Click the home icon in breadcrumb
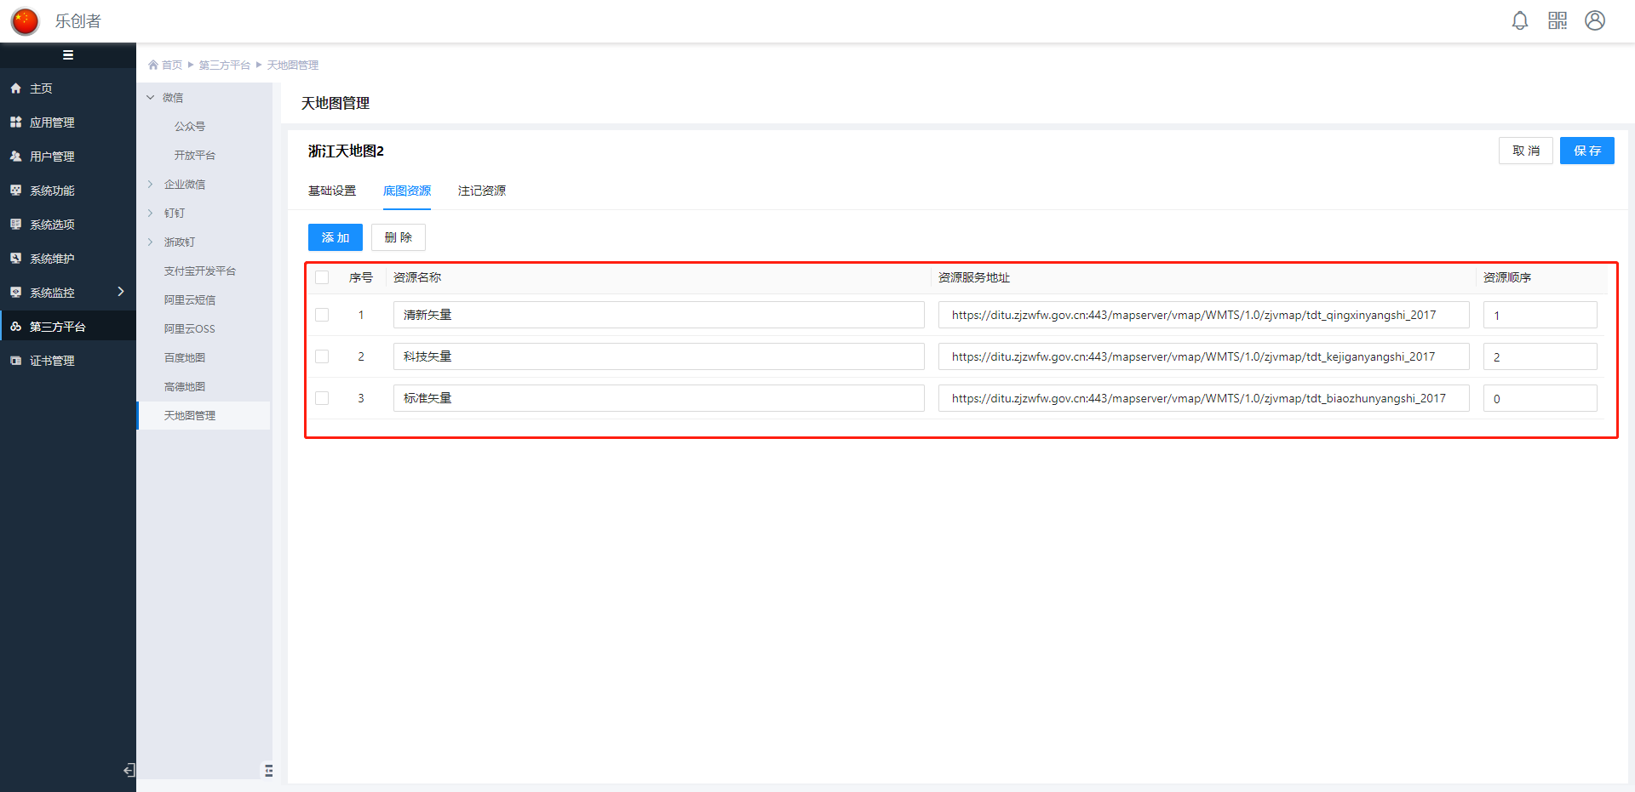The width and height of the screenshot is (1635, 792). pos(153,66)
